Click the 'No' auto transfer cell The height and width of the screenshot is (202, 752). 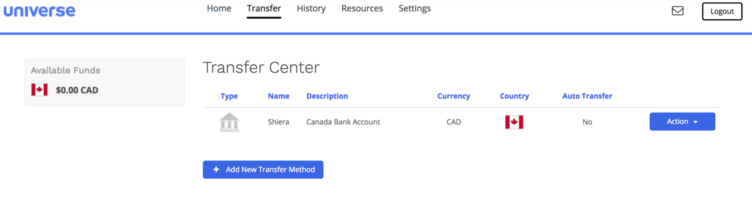(587, 122)
